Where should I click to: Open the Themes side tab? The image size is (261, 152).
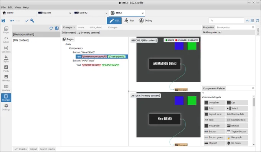click(258, 30)
